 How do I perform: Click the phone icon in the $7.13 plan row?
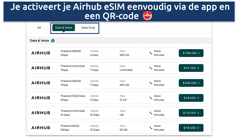coord(151,113)
